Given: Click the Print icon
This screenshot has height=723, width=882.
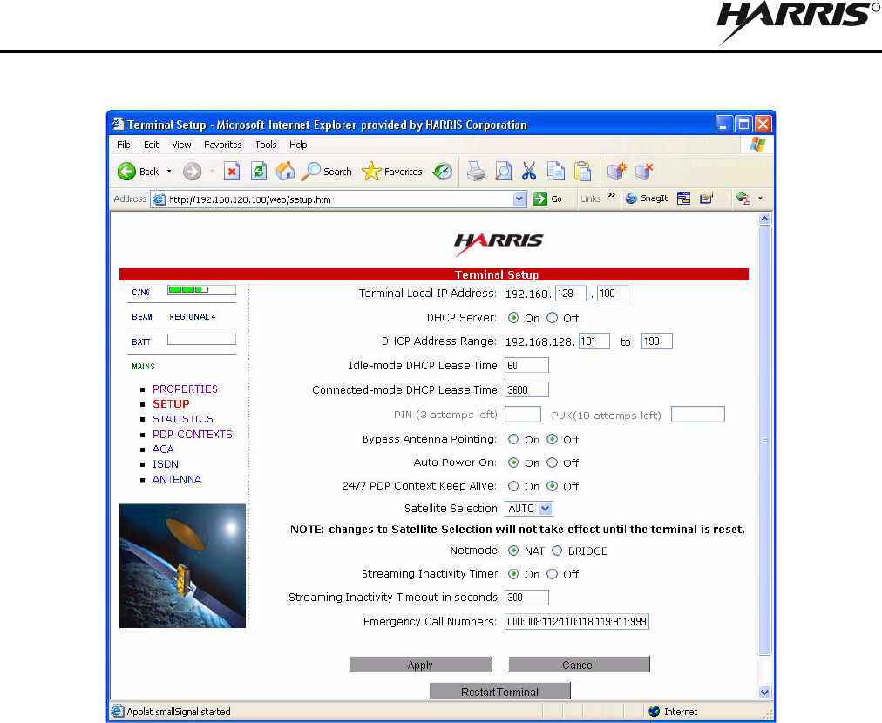Looking at the screenshot, I should pyautogui.click(x=477, y=172).
